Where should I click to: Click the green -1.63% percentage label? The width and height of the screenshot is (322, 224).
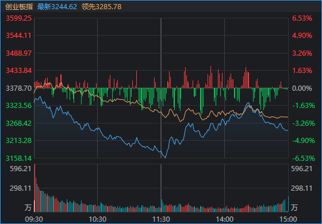tap(304, 106)
